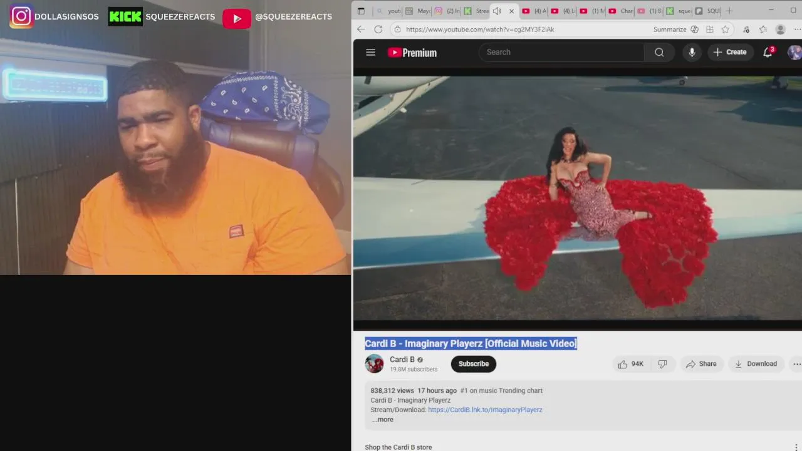Click the icon right of Summarize

pyautogui.click(x=694, y=29)
